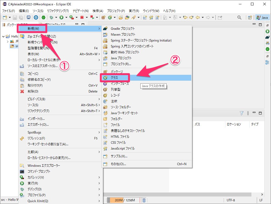Click the kebab view menu icon in bottom panel

248,113
